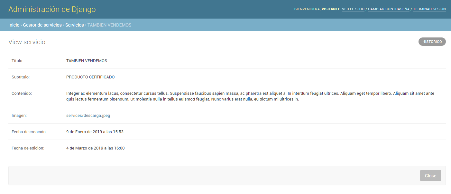The width and height of the screenshot is (451, 194).
Task: Click the Fecha de creación date value
Action: [x=95, y=132]
